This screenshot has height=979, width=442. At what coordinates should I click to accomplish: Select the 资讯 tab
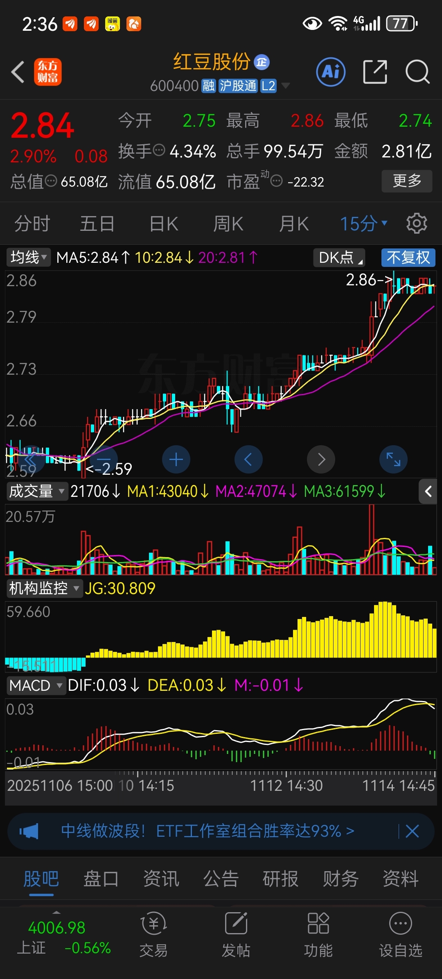161,879
